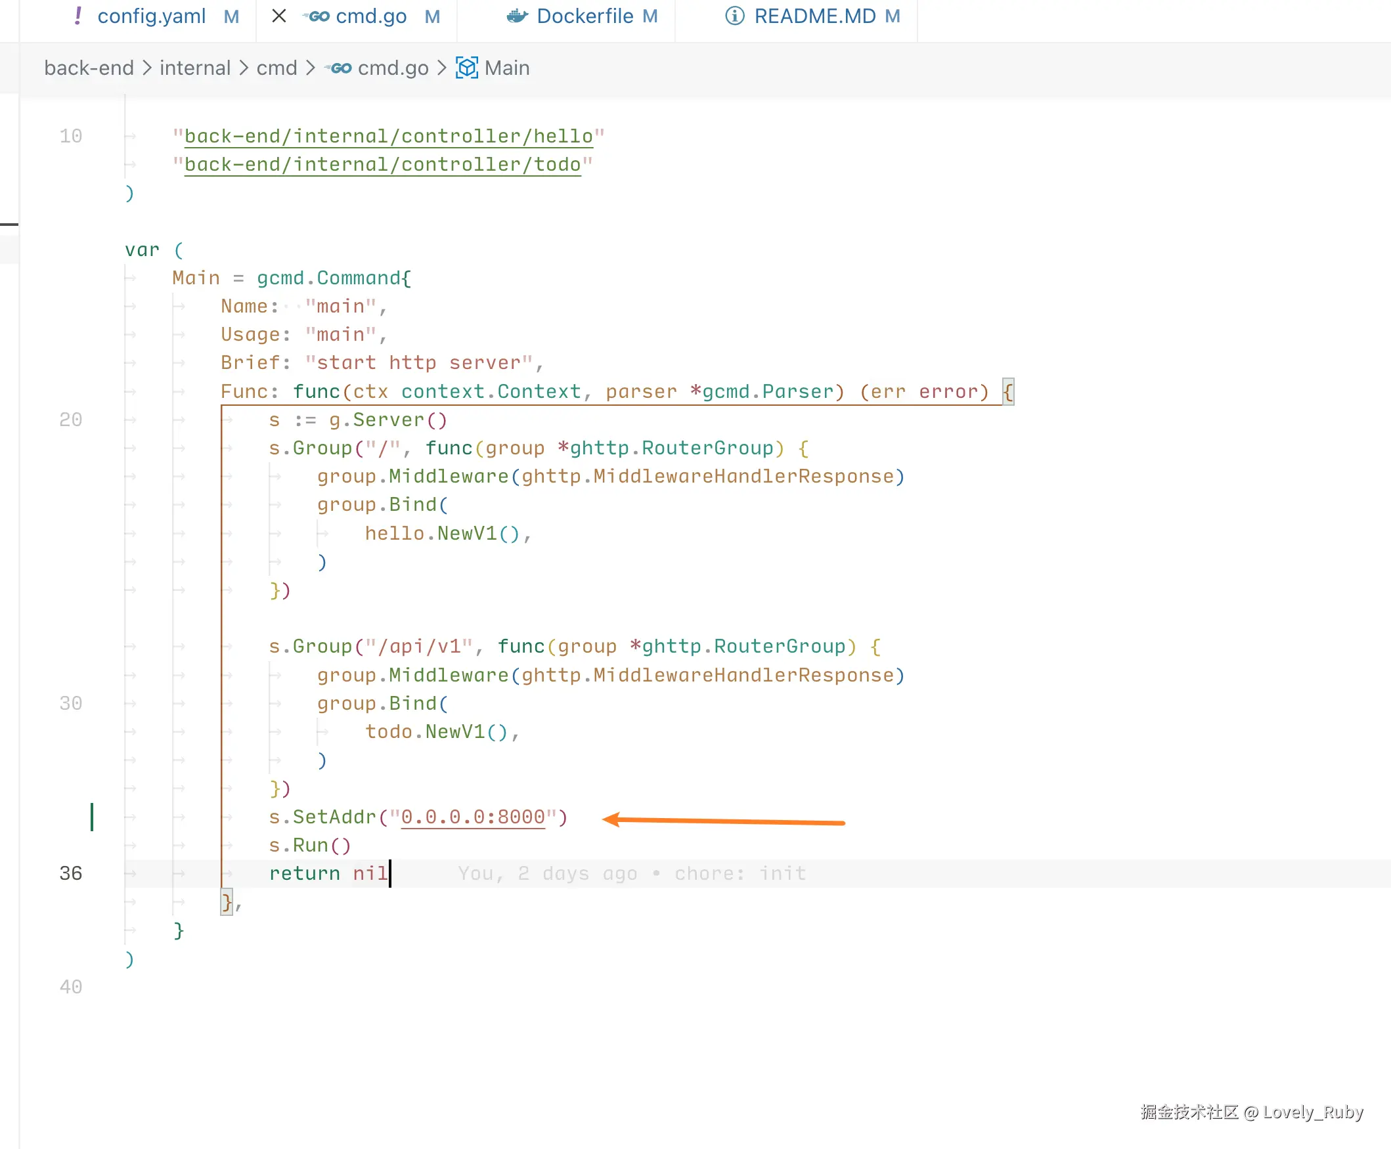Open the cmd folder breadcrumb dropdown
This screenshot has width=1391, height=1149.
276,68
